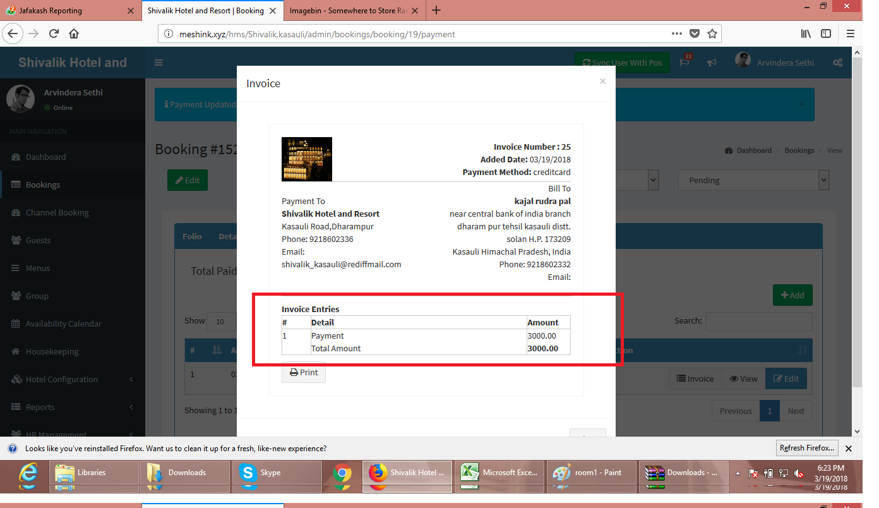879x508 pixels.
Task: Open the Firefox home page icon
Action: click(x=74, y=33)
